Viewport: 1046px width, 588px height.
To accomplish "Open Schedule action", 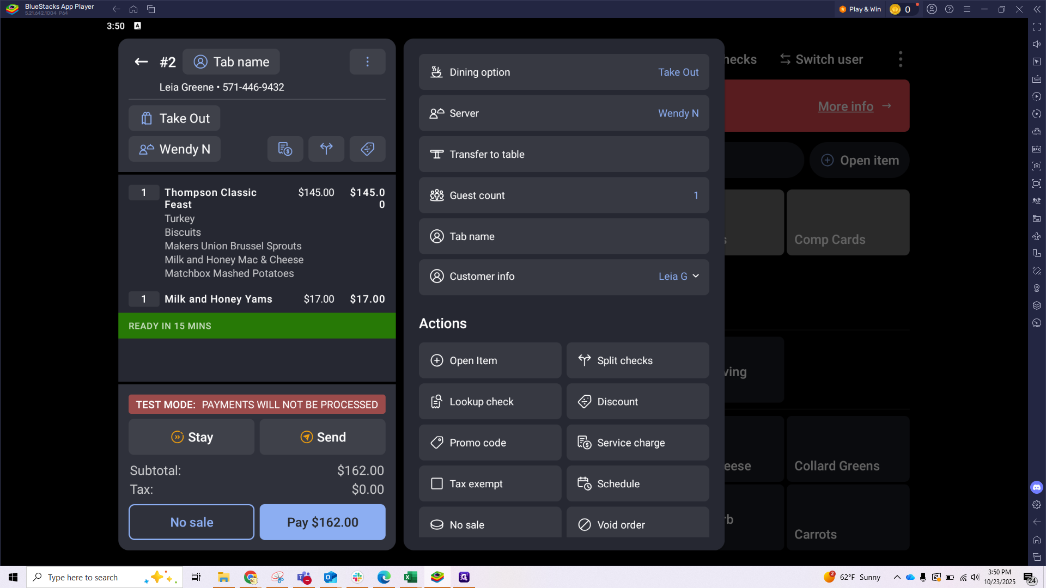I will tap(637, 483).
